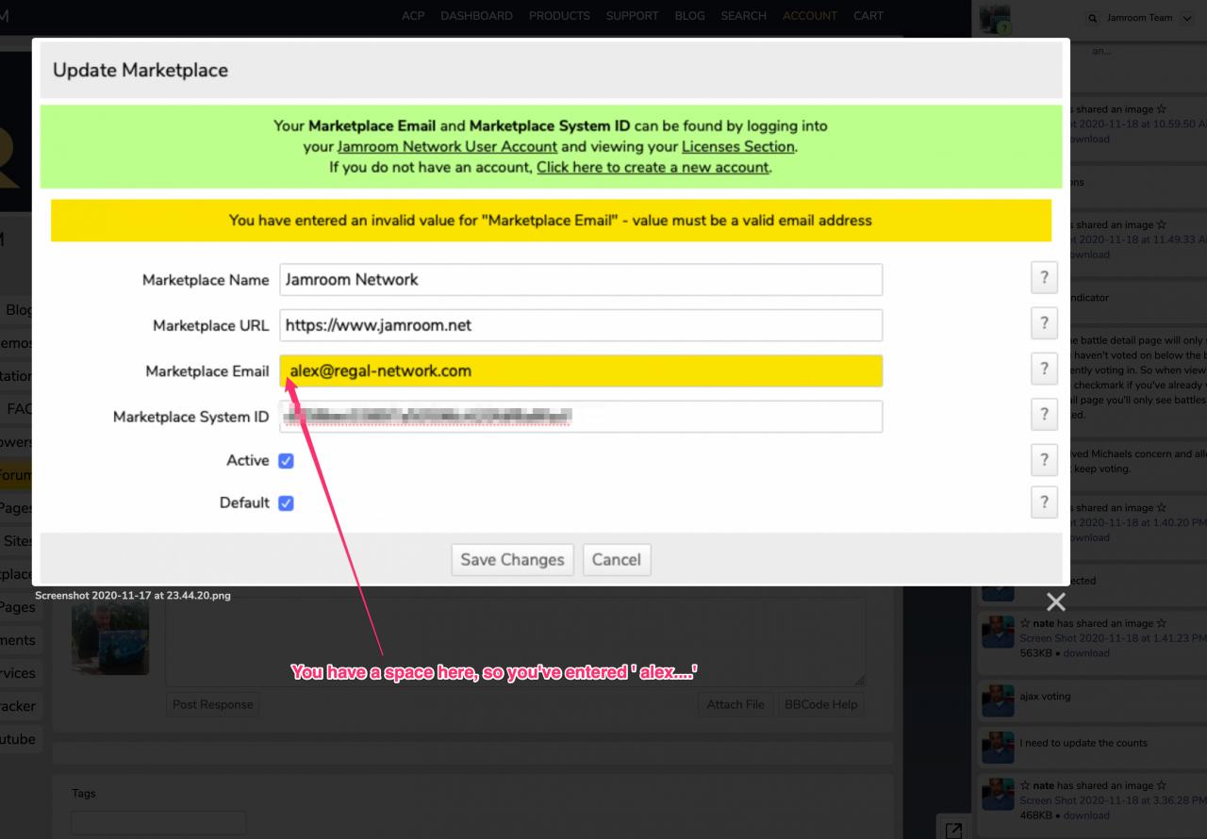
Task: Click SEARCH in the top navigation
Action: (x=743, y=15)
